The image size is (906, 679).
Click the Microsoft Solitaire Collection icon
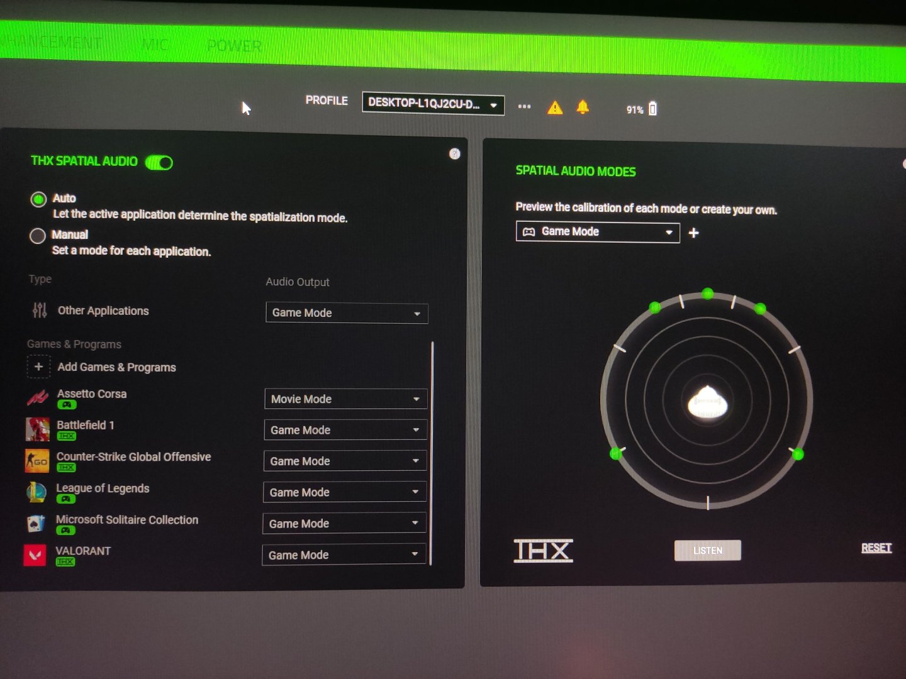click(36, 523)
